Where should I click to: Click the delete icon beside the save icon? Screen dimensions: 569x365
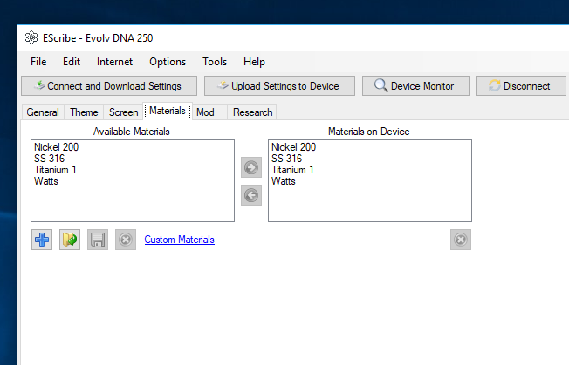(x=126, y=240)
